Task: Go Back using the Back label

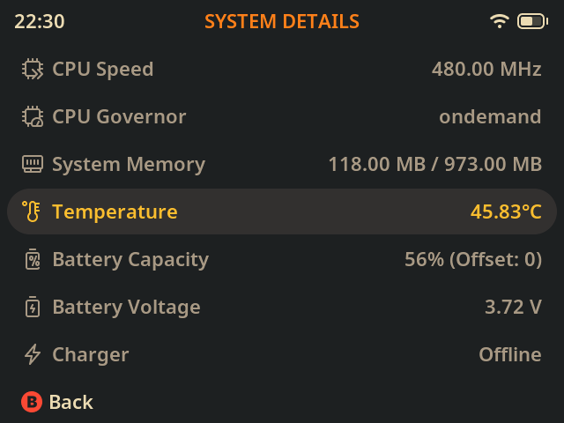Action: tap(70, 402)
